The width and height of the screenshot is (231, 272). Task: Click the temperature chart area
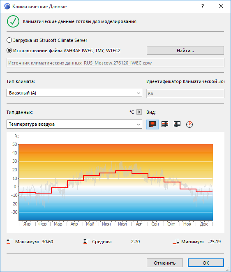(116, 182)
